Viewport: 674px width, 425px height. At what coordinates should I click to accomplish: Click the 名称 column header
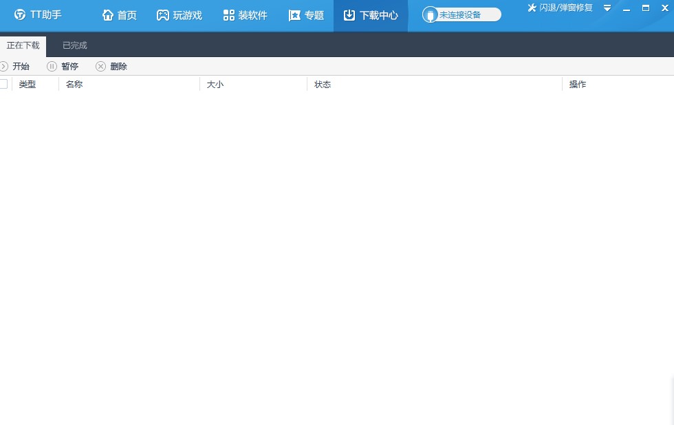[x=74, y=84]
